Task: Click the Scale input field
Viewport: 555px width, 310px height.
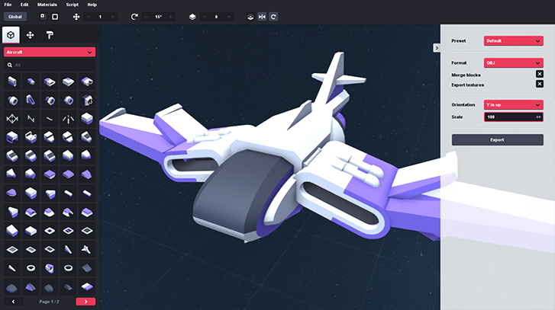Action: click(508, 117)
